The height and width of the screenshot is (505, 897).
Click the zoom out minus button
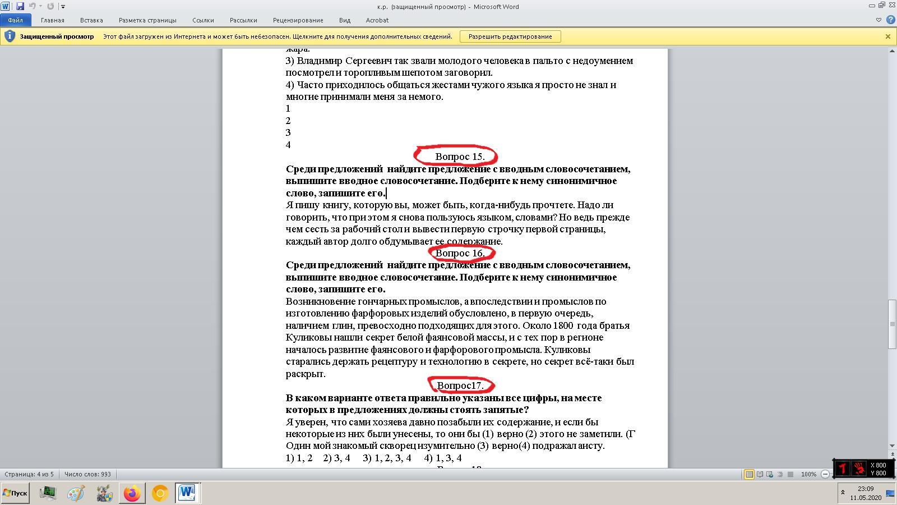tap(825, 474)
